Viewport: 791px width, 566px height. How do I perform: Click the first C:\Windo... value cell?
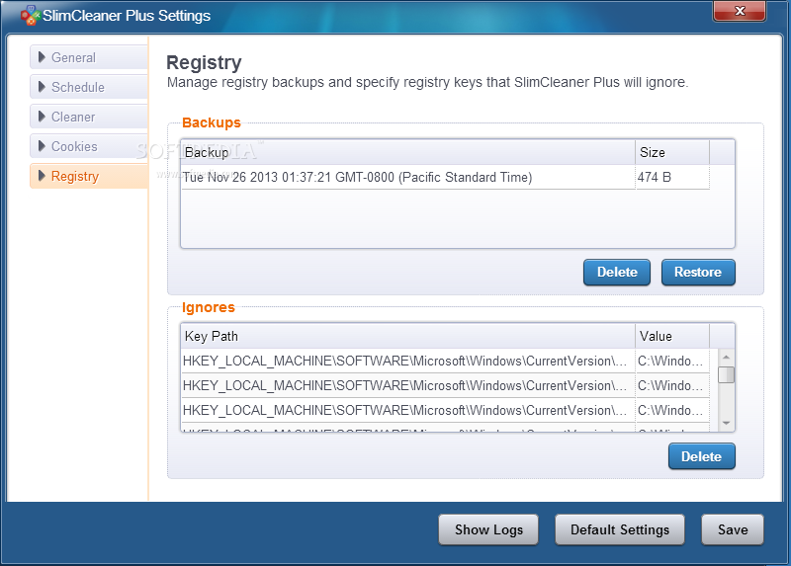pyautogui.click(x=672, y=361)
